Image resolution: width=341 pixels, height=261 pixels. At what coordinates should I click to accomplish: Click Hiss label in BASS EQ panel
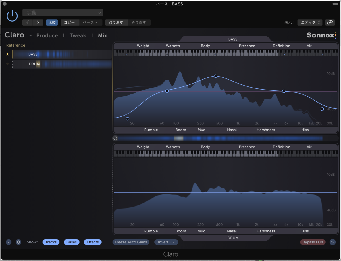305,130
